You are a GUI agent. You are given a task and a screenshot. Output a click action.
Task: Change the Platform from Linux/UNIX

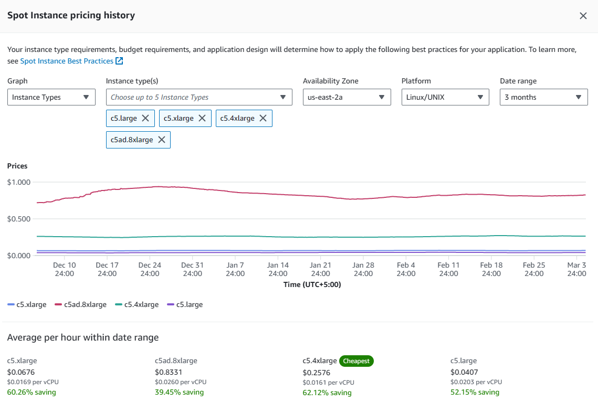[445, 97]
